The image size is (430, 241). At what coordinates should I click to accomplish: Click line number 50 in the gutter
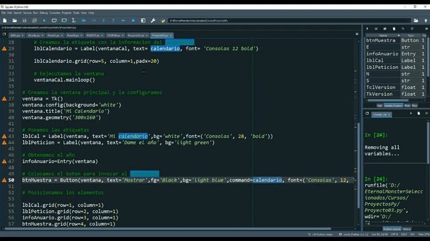coord(11,180)
